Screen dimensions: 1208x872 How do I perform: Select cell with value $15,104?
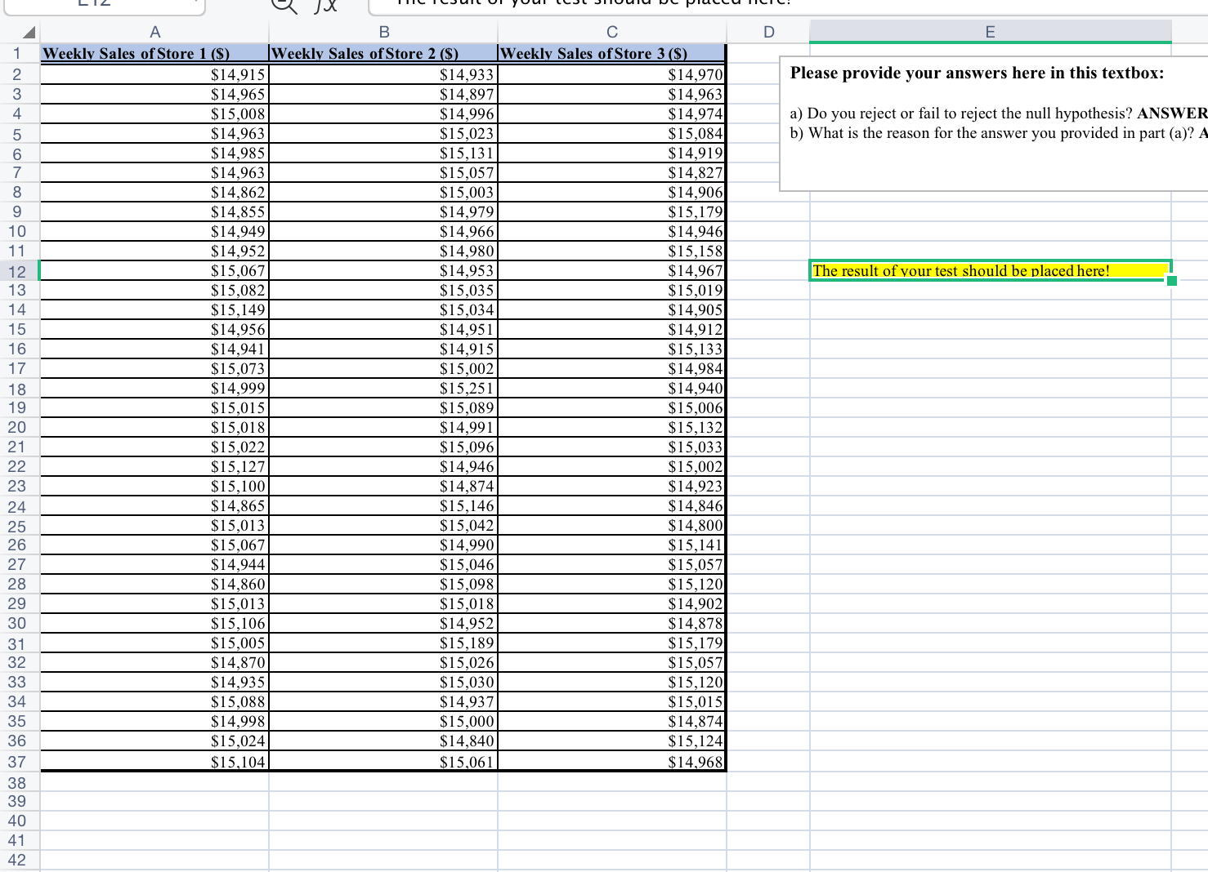click(154, 761)
